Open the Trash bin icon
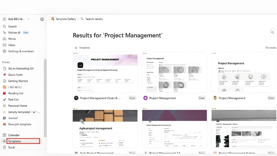The height and width of the screenshot is (156, 277). (5, 147)
